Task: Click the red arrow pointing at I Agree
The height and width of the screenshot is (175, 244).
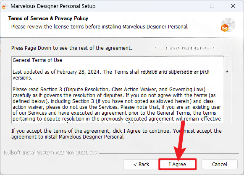Action: [180, 140]
